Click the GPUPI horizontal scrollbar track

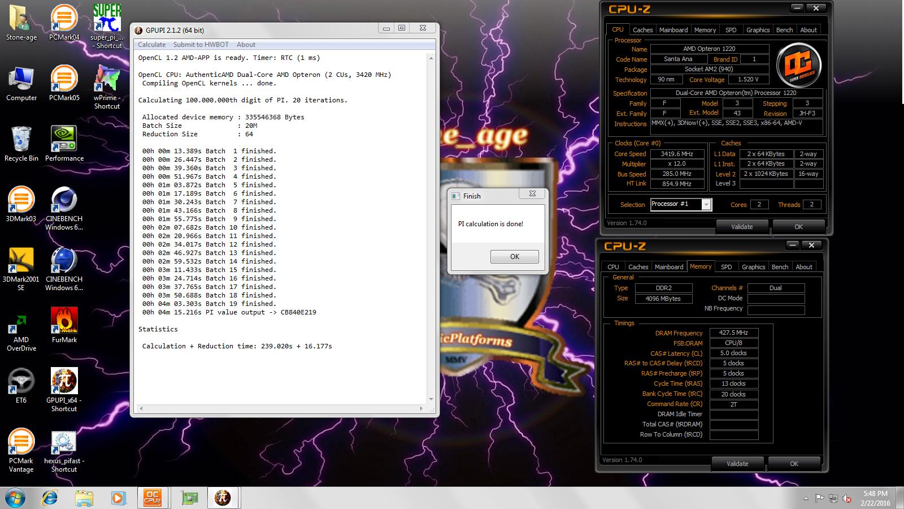[x=281, y=408]
